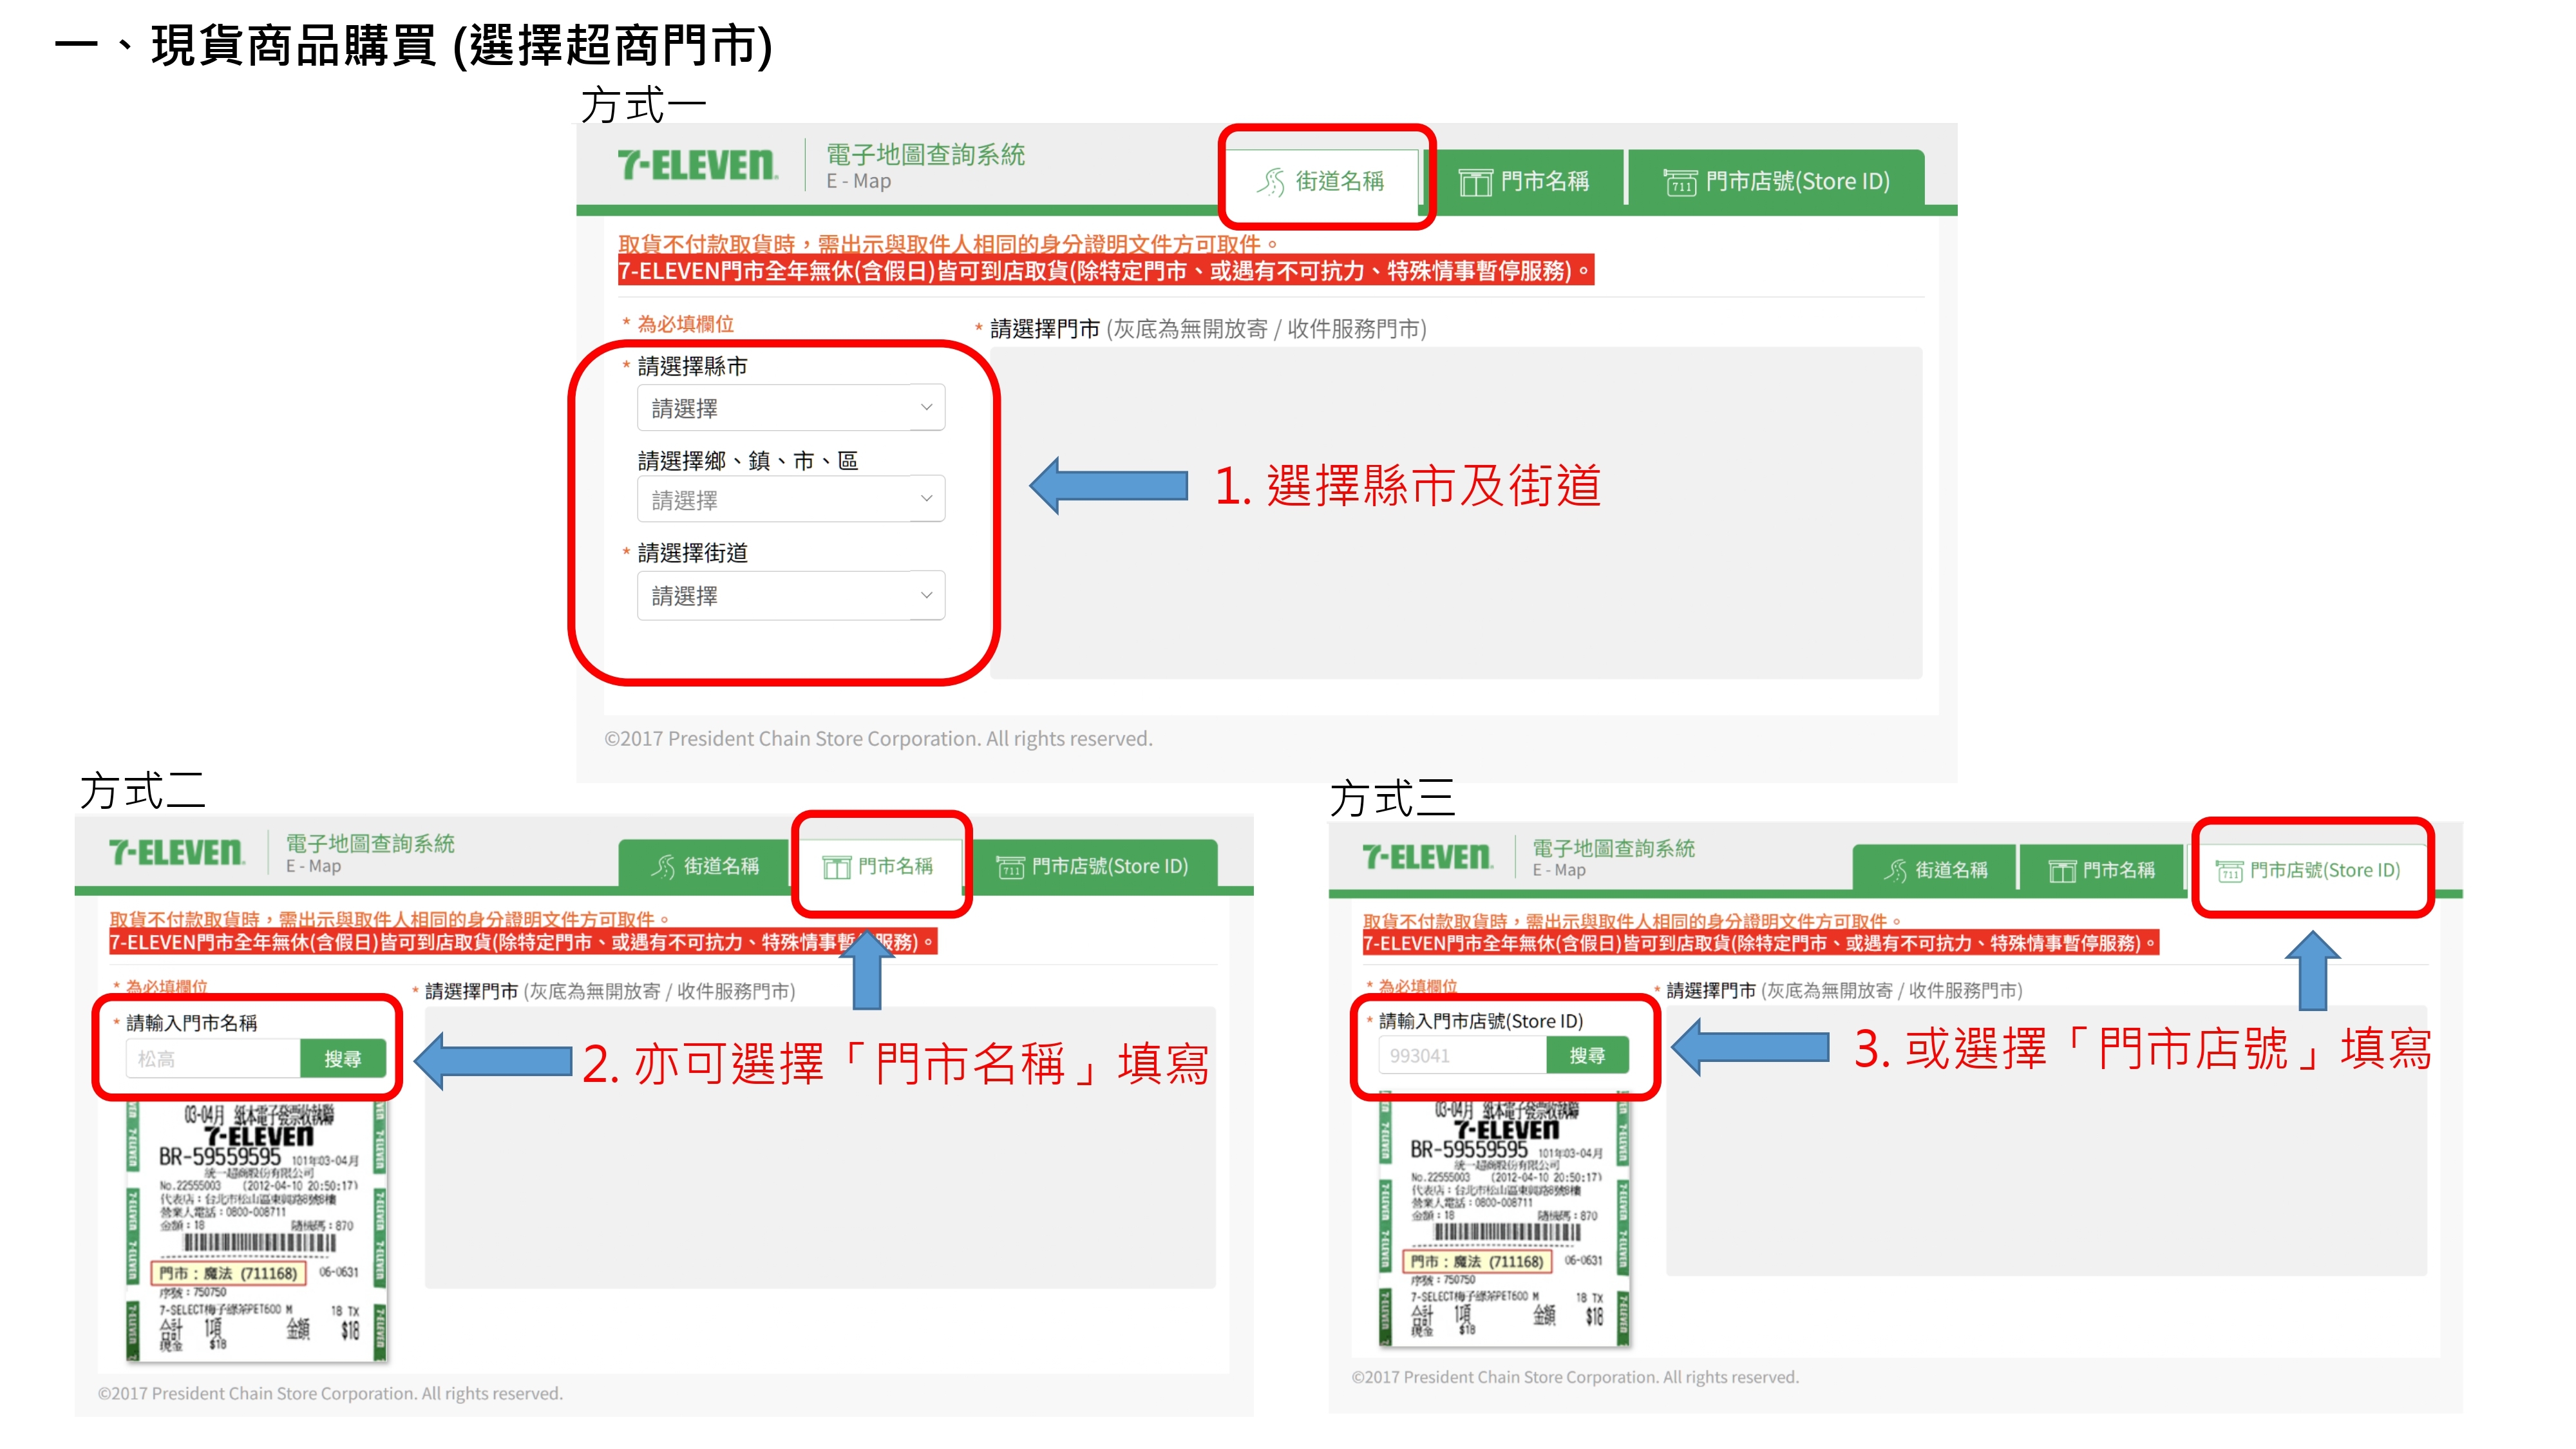The image size is (2576, 1449).
Task: Click 為必填欄位 label in 方式一
Action: click(x=685, y=324)
